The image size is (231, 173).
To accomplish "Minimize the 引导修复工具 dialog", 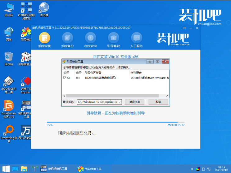I will [150, 62].
